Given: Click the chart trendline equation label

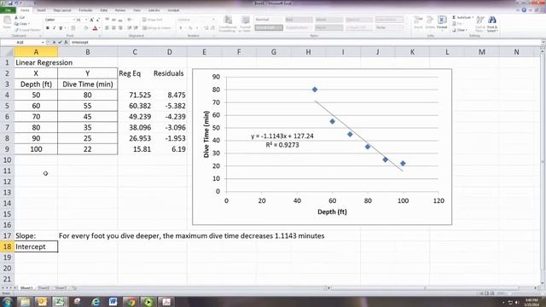Looking at the screenshot, I should [x=282, y=140].
